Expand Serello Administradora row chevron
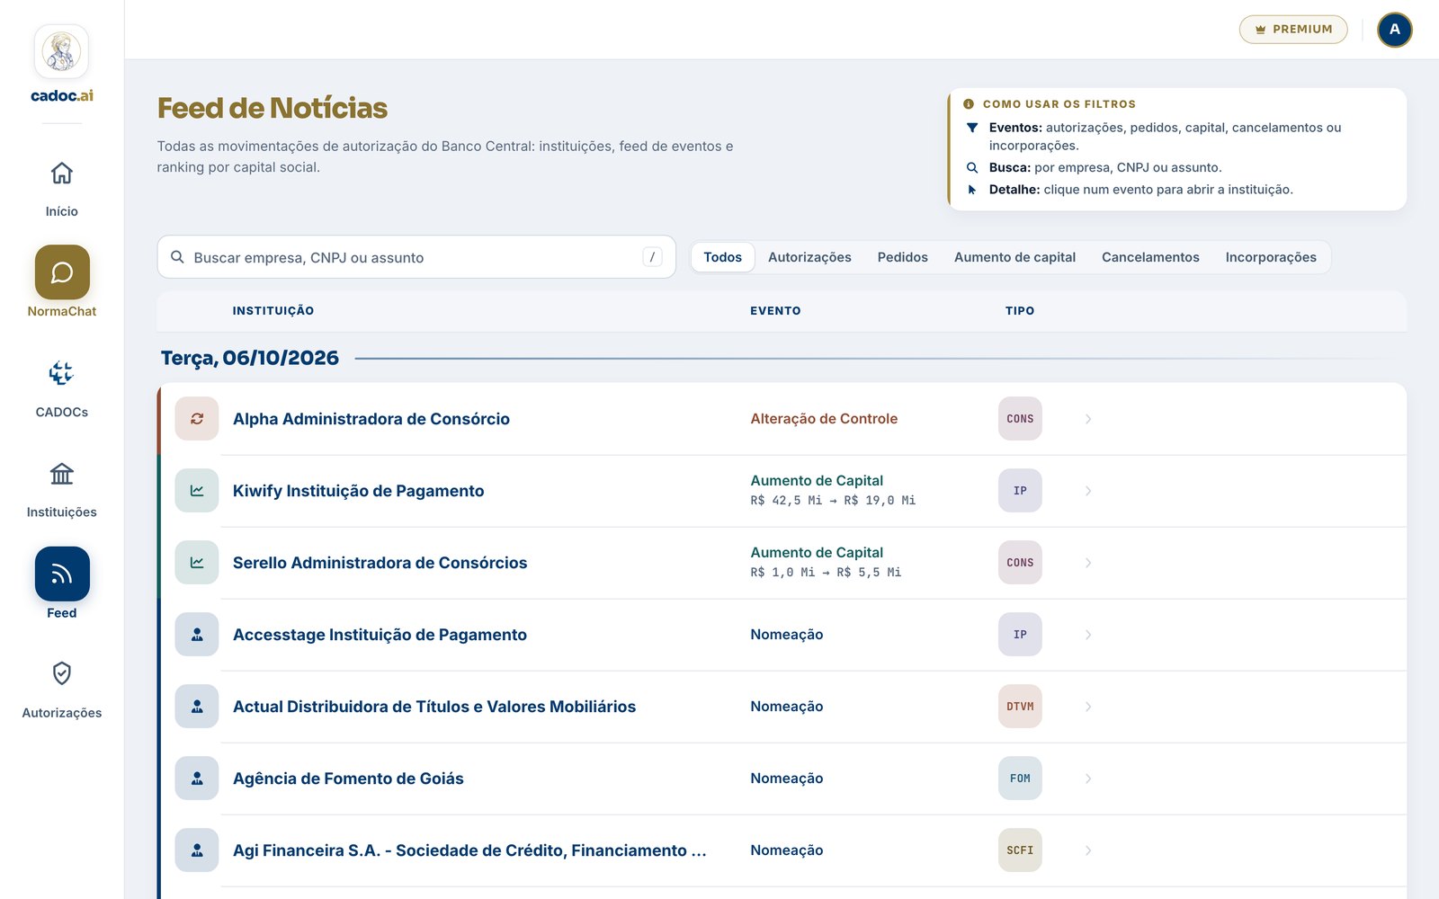Screen dimensions: 1439x899 1088,563
